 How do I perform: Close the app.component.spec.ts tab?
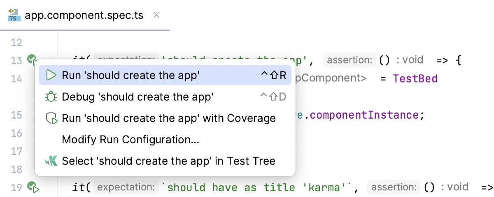coord(156,15)
